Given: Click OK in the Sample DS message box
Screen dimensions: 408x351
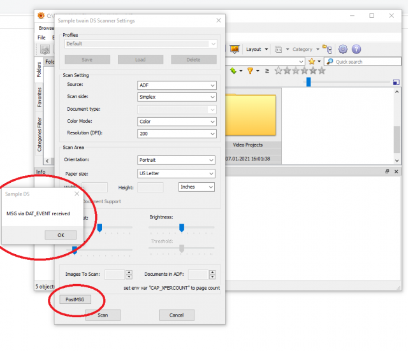Looking at the screenshot, I should [61, 235].
